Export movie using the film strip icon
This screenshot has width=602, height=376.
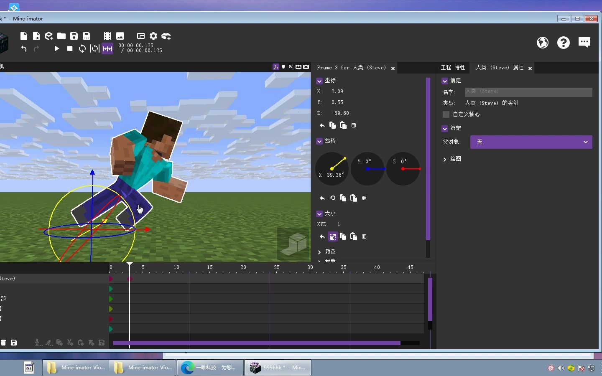click(x=107, y=36)
